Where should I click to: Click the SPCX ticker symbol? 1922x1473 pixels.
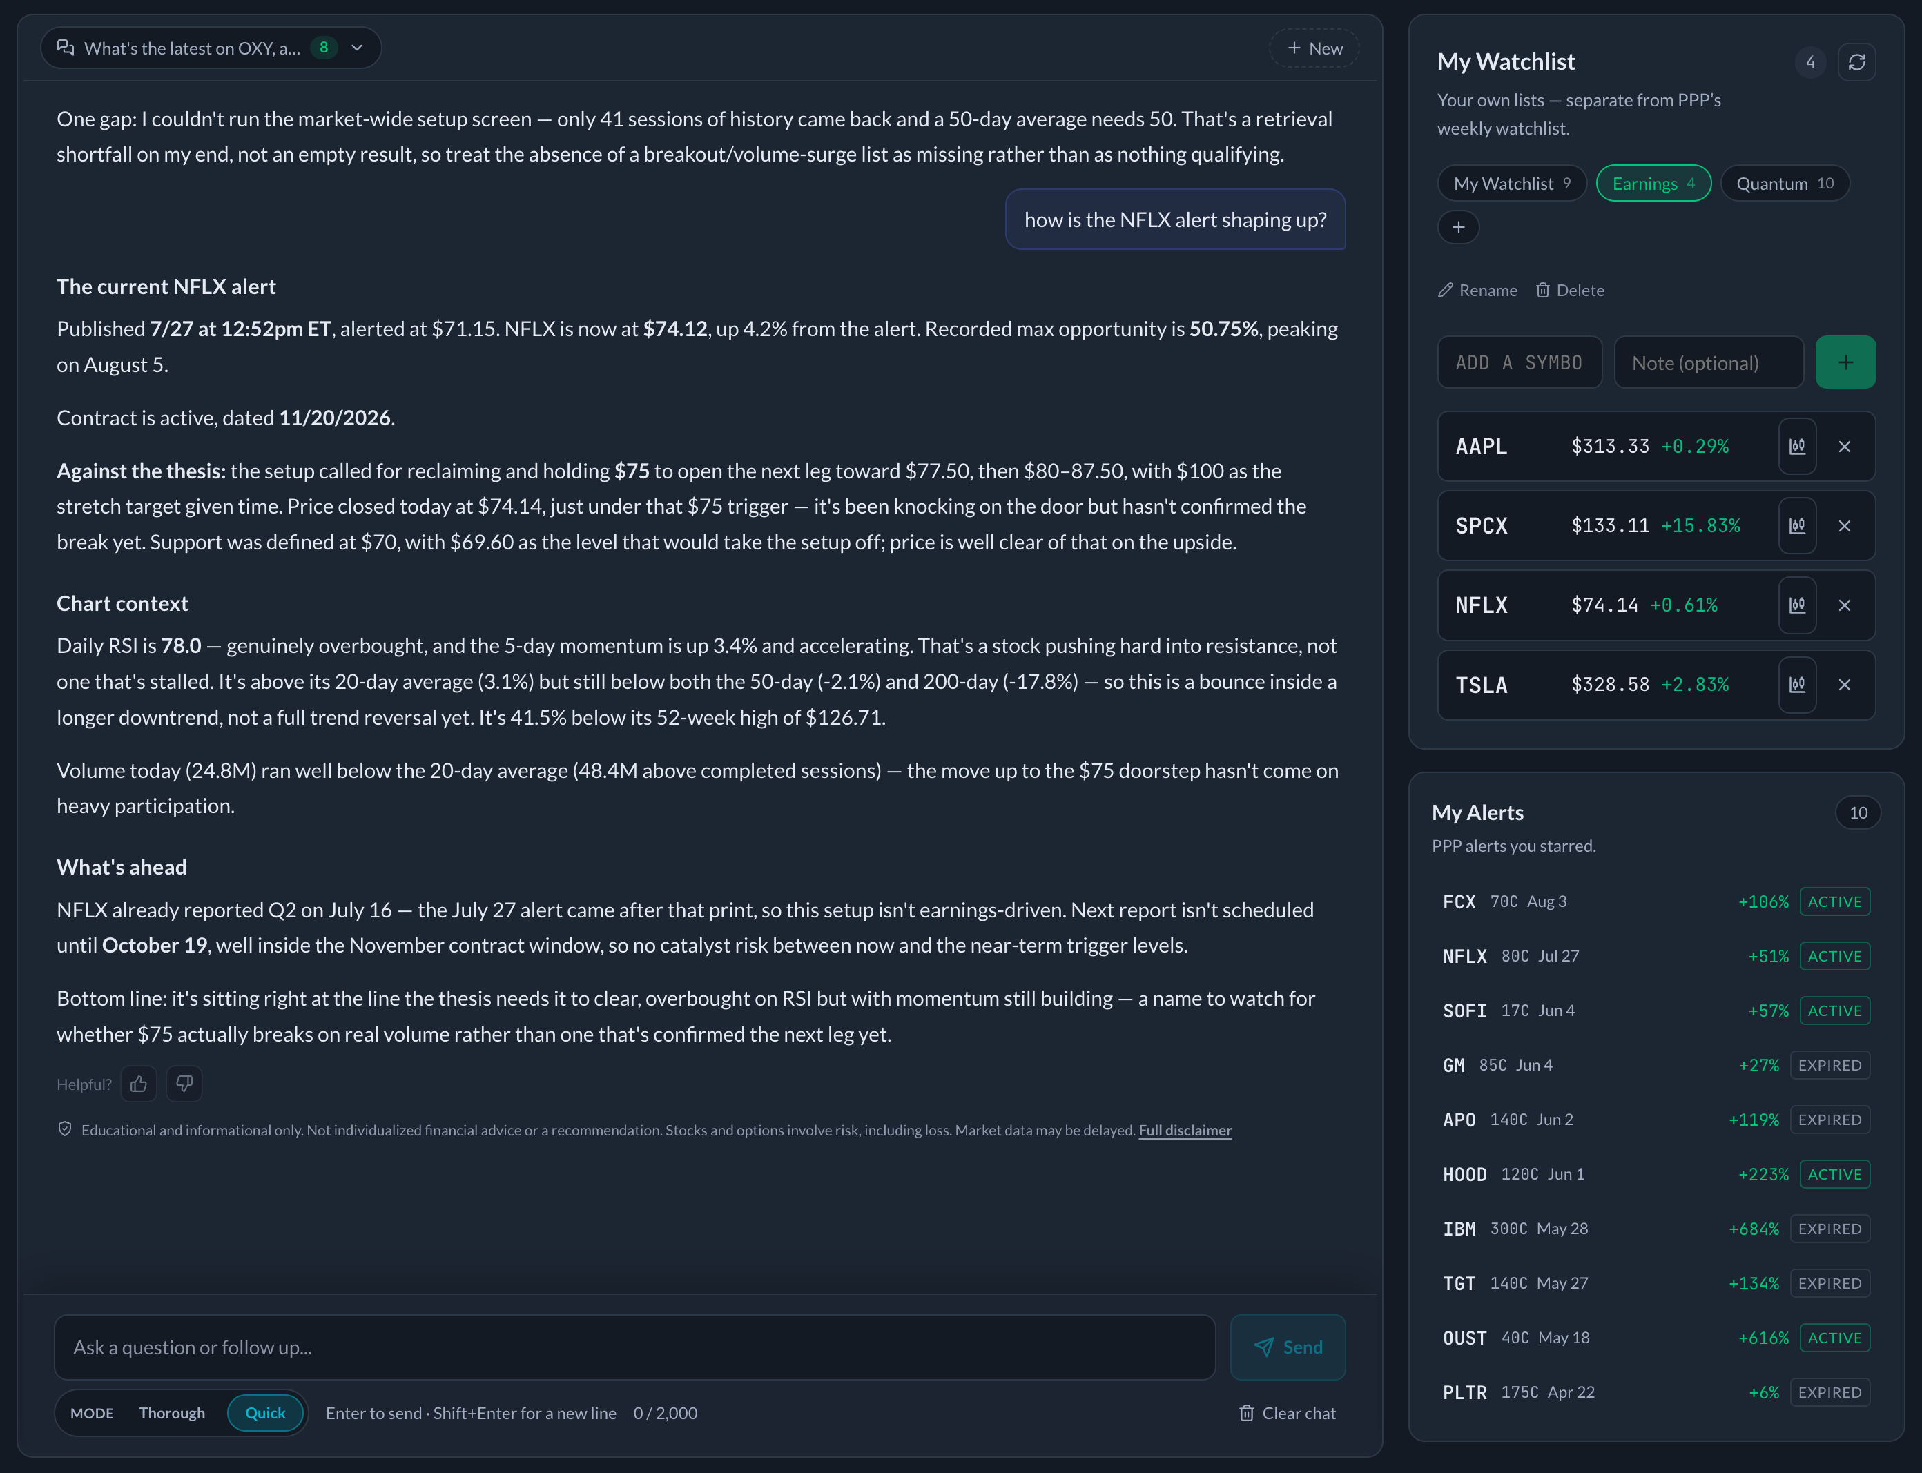coord(1481,526)
